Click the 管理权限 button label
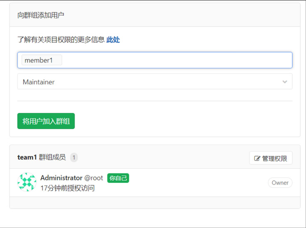The width and height of the screenshot is (306, 228). 274,158
